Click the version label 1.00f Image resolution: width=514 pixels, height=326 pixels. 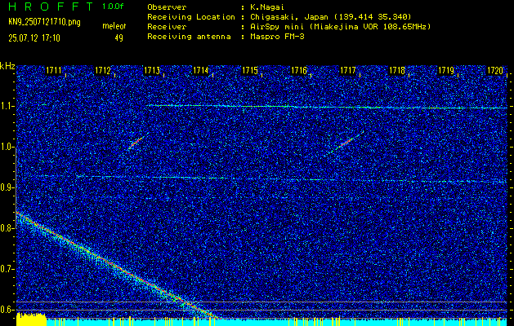(113, 7)
